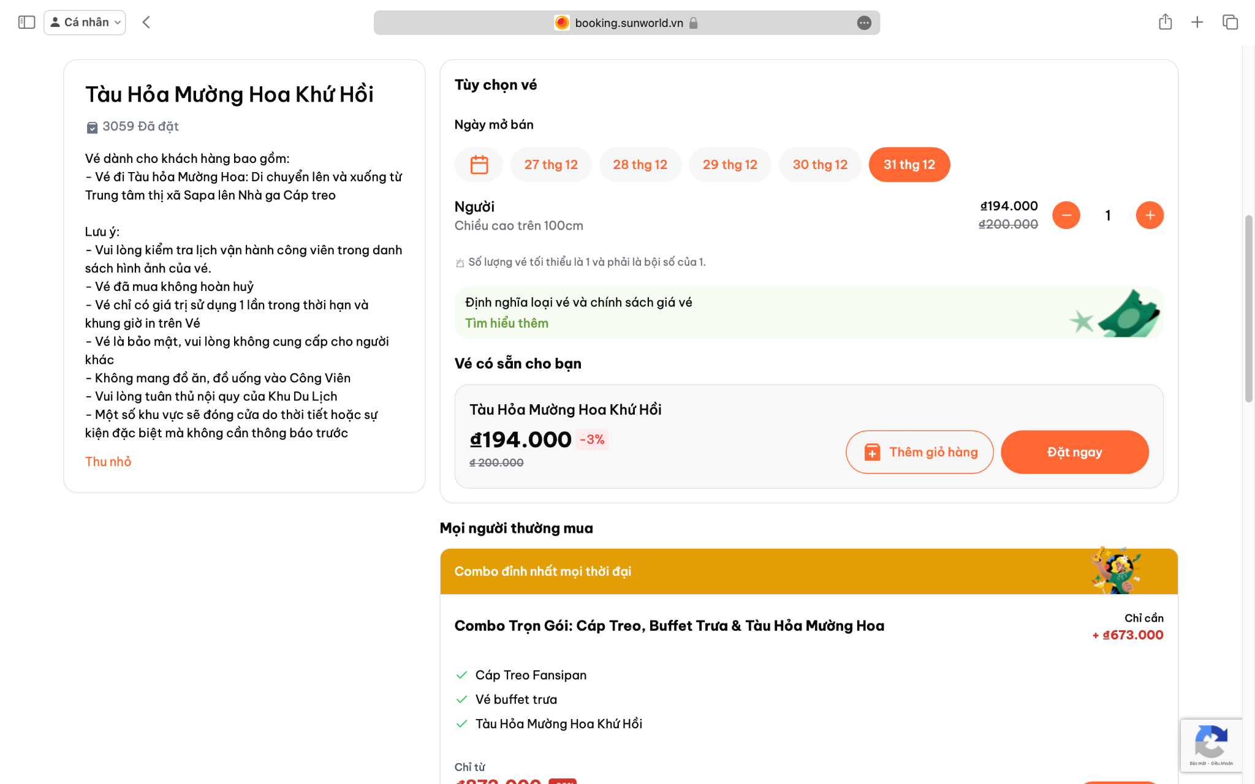Click the Mọi người thường mua heading
Image resolution: width=1255 pixels, height=784 pixels.
pos(516,529)
